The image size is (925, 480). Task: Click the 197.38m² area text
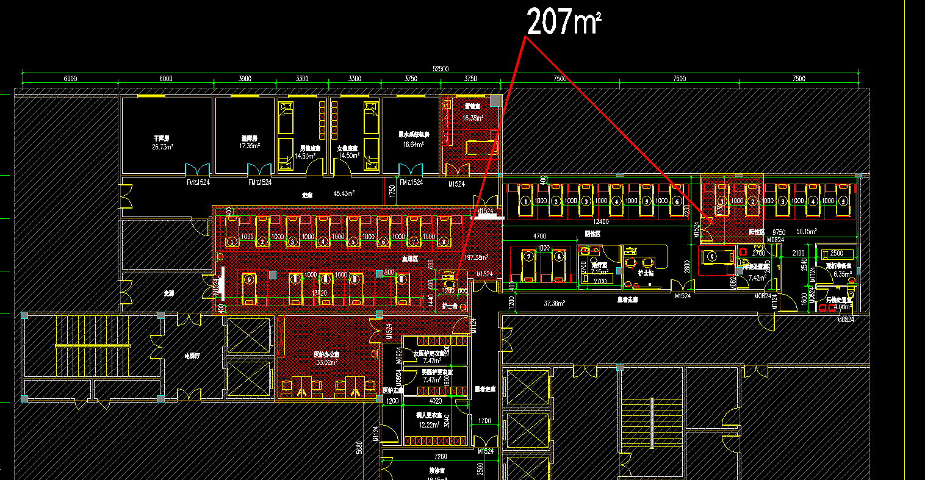click(x=477, y=257)
